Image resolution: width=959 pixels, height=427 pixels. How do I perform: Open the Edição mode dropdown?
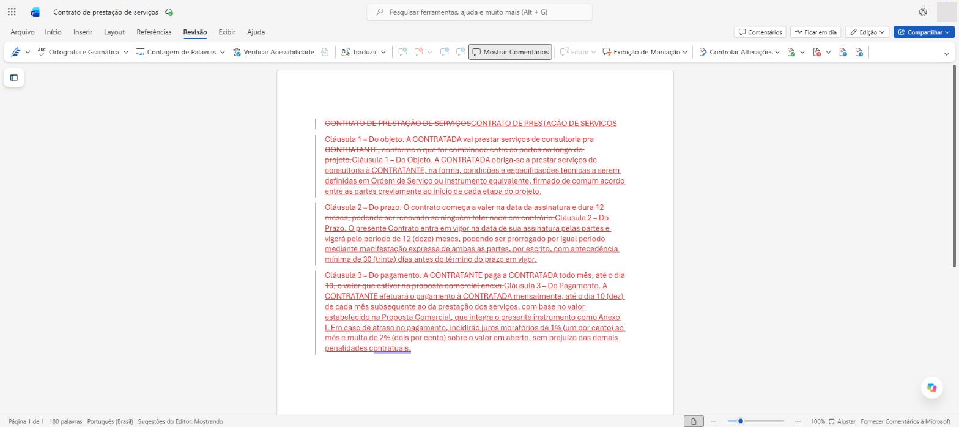point(867,32)
